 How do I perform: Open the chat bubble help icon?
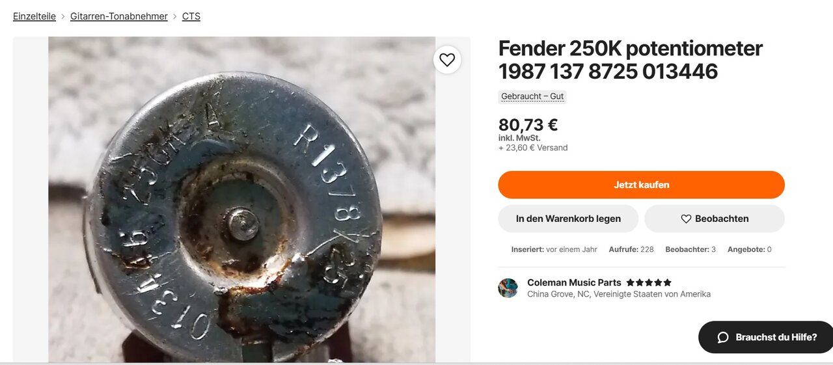coord(722,337)
